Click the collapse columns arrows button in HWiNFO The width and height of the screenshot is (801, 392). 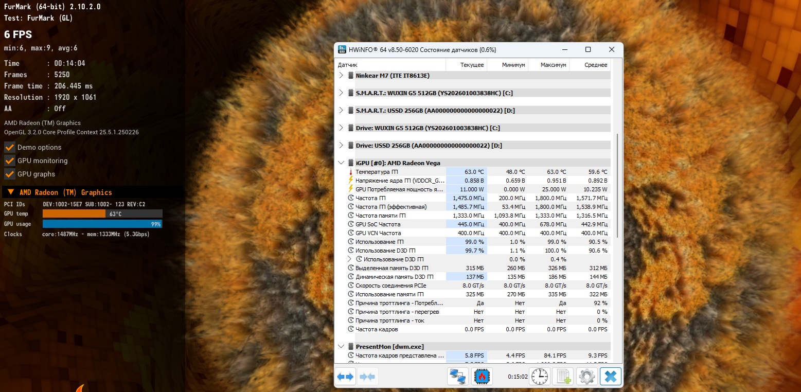tap(368, 377)
